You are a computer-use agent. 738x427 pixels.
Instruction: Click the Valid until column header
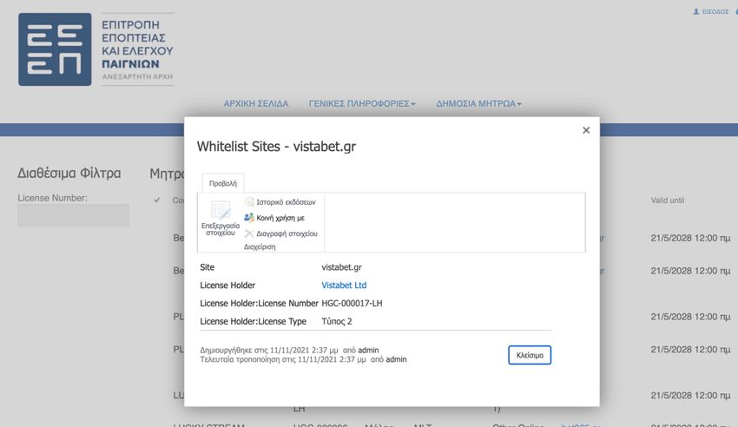[667, 200]
